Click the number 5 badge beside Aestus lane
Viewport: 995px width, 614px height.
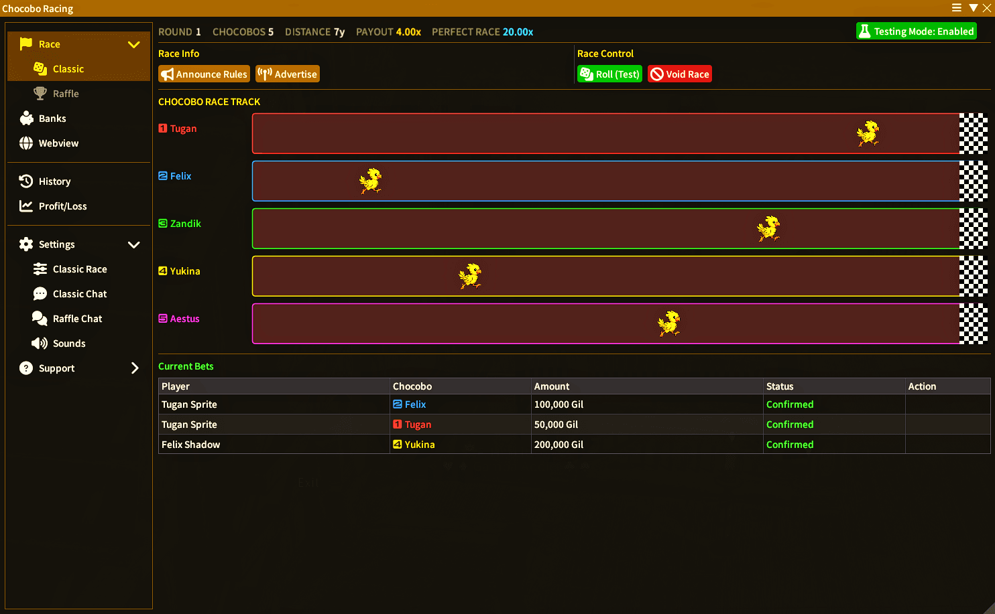tap(163, 319)
